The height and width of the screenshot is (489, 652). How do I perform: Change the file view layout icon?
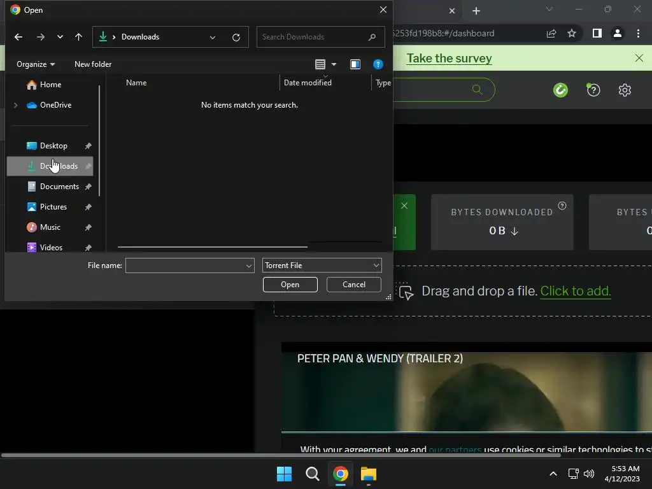pyautogui.click(x=320, y=64)
